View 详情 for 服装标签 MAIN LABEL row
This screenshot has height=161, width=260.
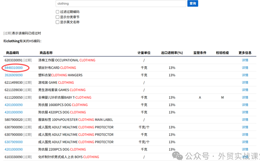click(245, 120)
